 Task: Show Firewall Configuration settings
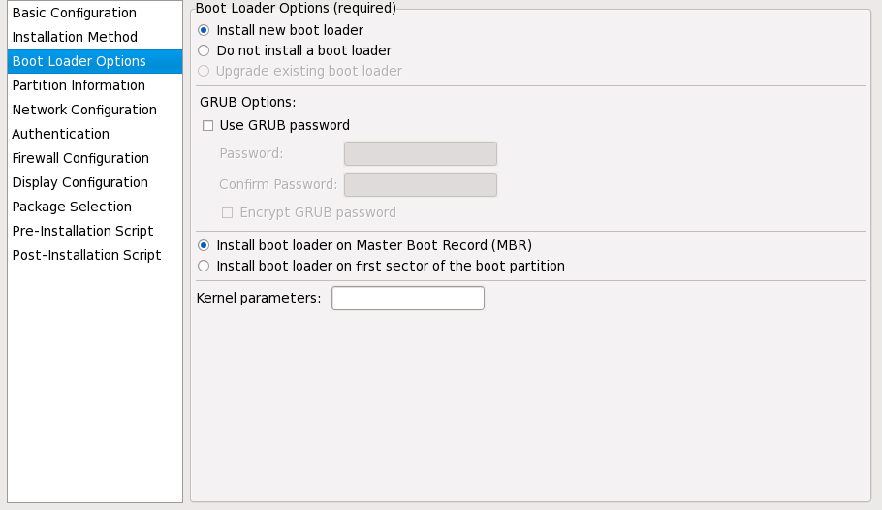click(80, 158)
